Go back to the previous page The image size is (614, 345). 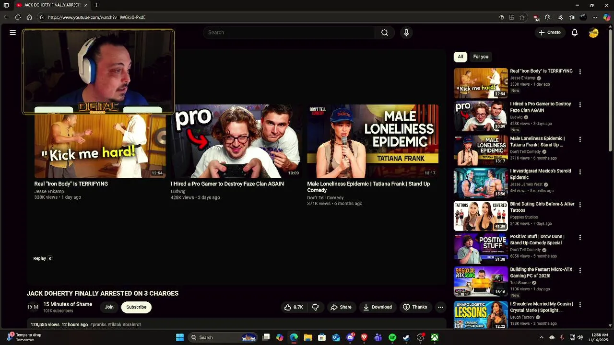(x=6, y=17)
